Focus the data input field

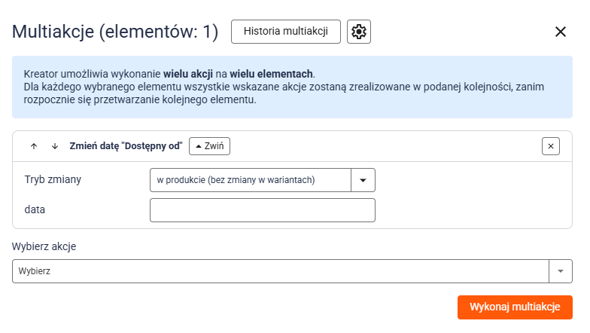(262, 210)
